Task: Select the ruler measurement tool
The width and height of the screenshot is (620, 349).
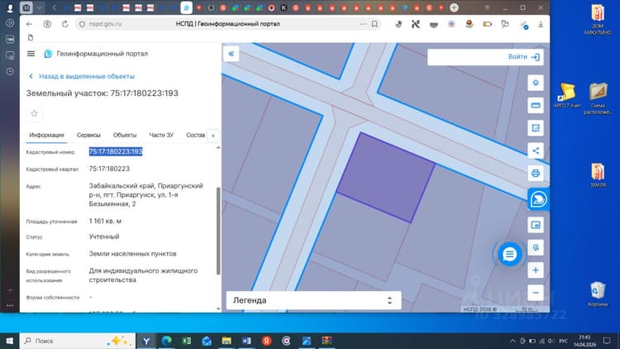Action: click(536, 105)
